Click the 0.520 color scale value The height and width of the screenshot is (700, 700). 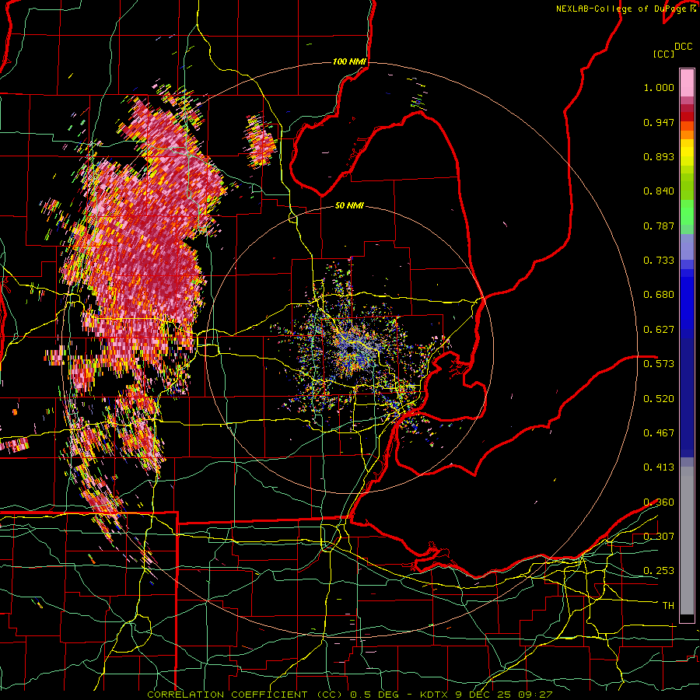[659, 399]
